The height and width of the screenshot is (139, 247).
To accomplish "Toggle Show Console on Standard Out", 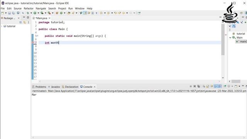I will click(x=216, y=86).
